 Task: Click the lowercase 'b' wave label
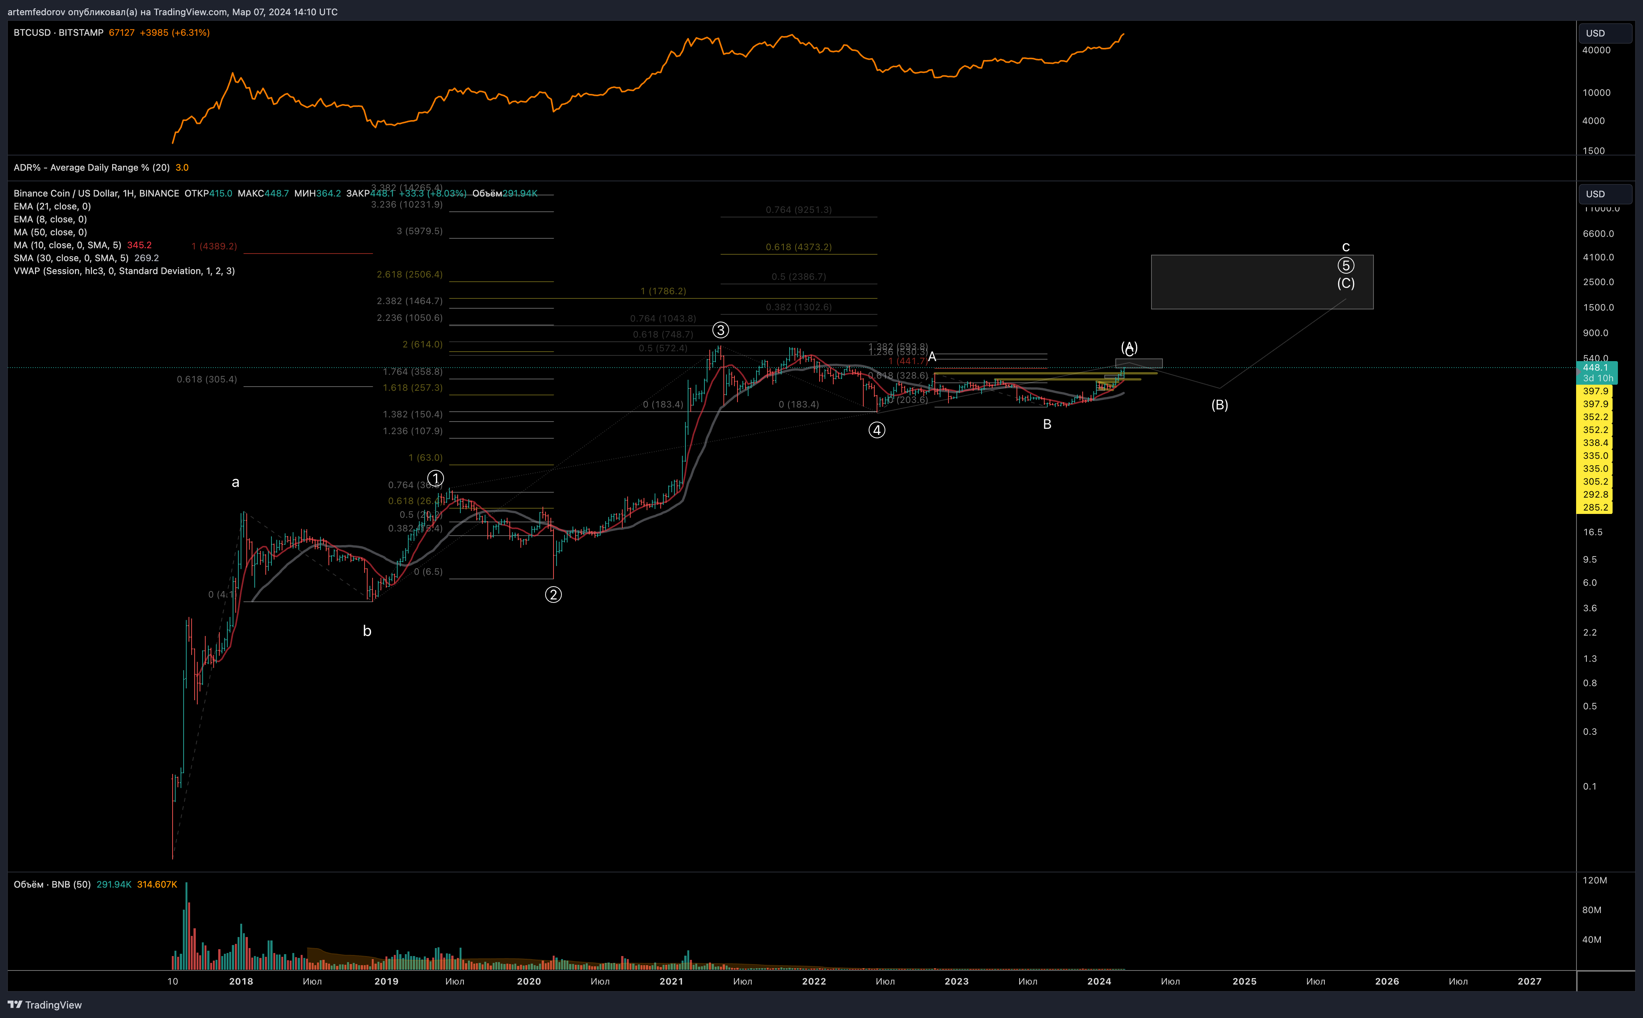click(367, 631)
